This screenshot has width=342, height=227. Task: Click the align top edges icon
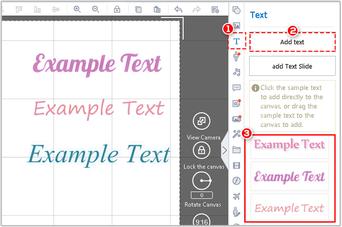click(19, 10)
